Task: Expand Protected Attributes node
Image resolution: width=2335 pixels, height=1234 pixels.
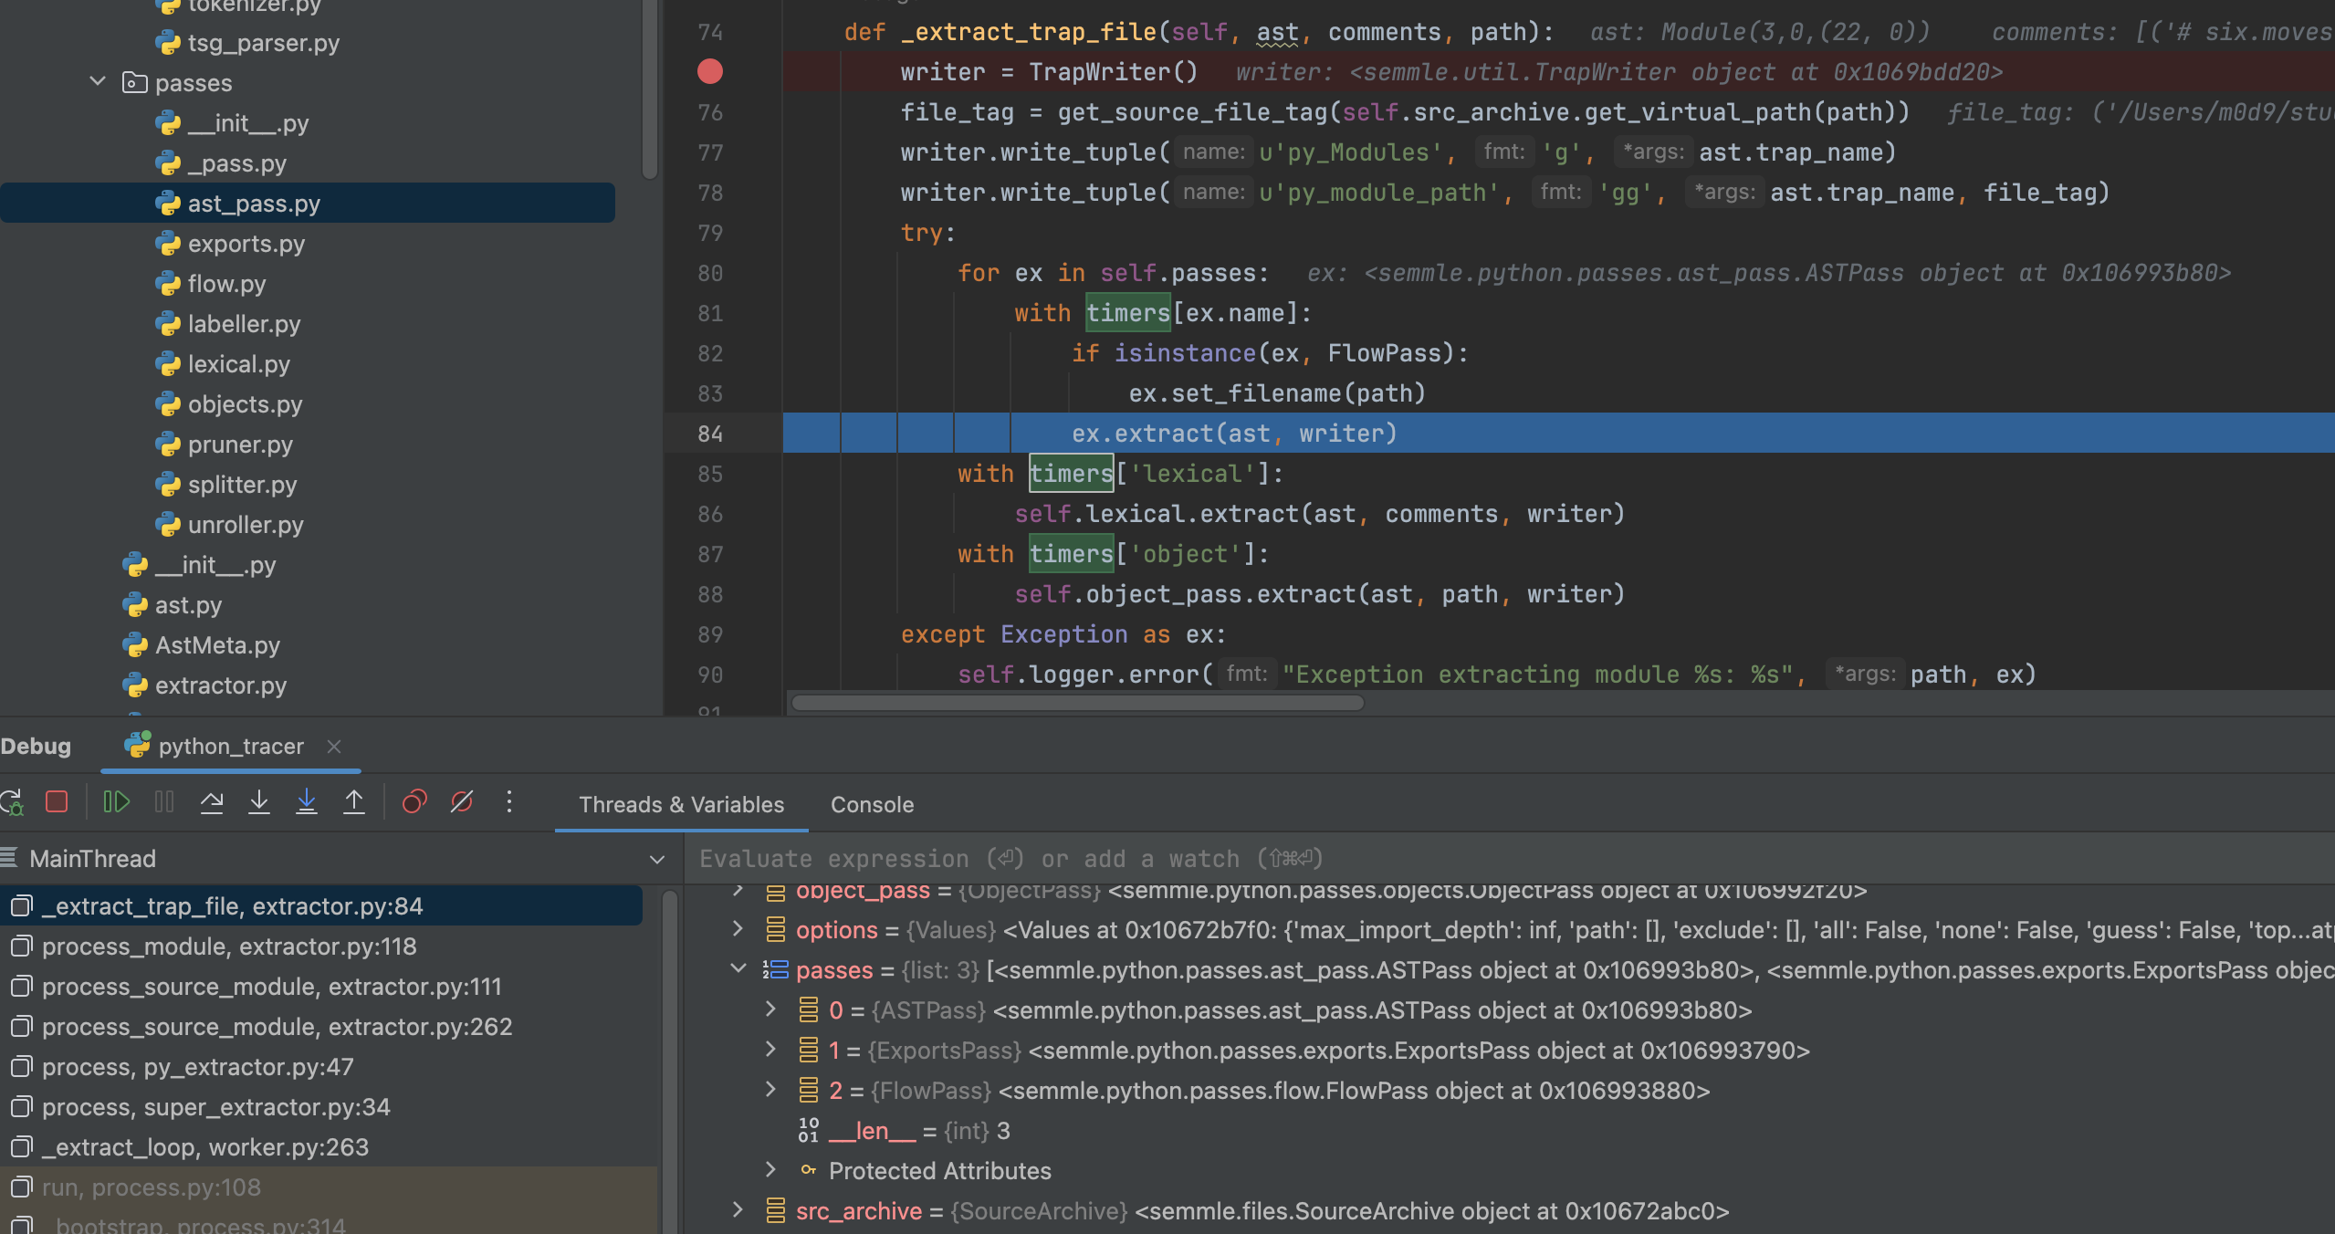Action: click(770, 1170)
